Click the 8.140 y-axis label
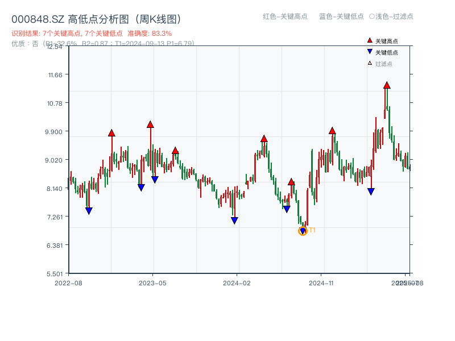The width and height of the screenshot is (455, 341). click(x=54, y=189)
